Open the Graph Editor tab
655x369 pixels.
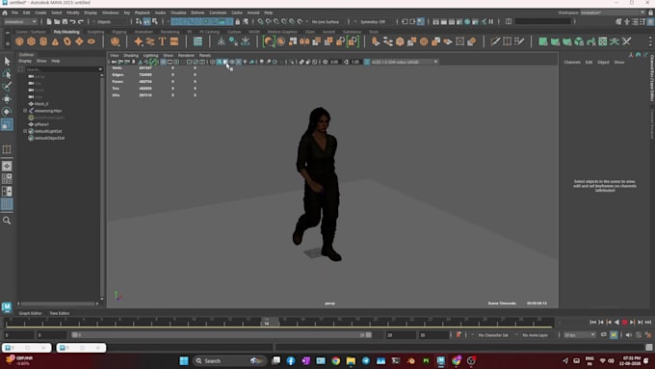click(30, 313)
